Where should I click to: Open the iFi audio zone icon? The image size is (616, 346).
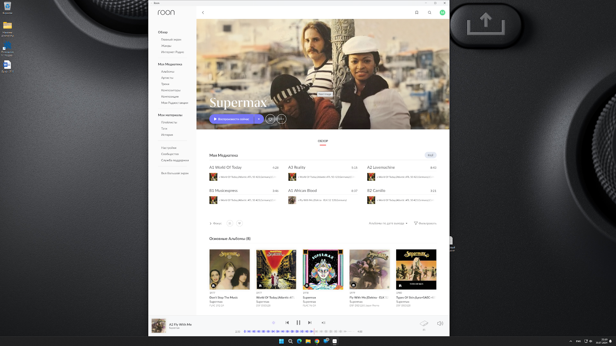coord(424,324)
